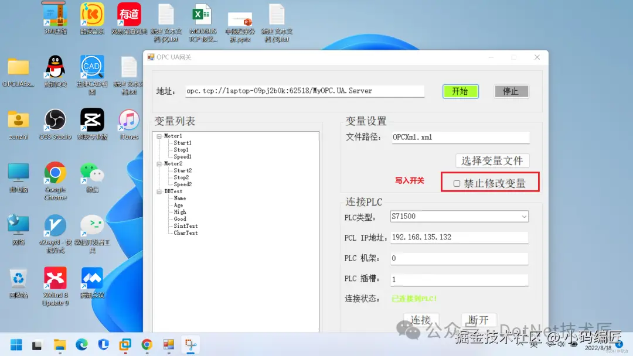Open File Explorer from the taskbar

point(59,345)
